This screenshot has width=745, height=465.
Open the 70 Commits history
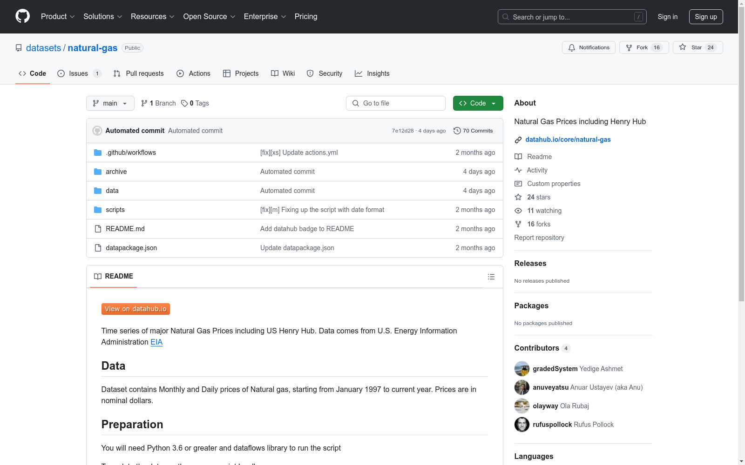coord(473,131)
